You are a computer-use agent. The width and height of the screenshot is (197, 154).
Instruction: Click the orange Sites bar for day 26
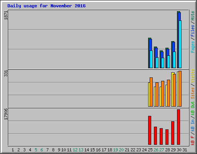click(157, 95)
